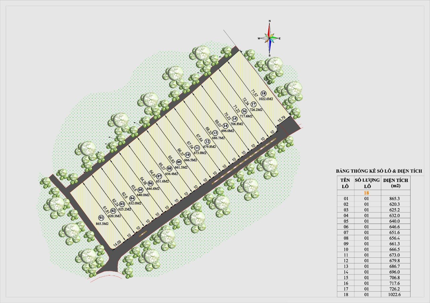Pick circled lot marker 17 on the plan
Viewport: 430px width, 303px height.
click(x=254, y=105)
